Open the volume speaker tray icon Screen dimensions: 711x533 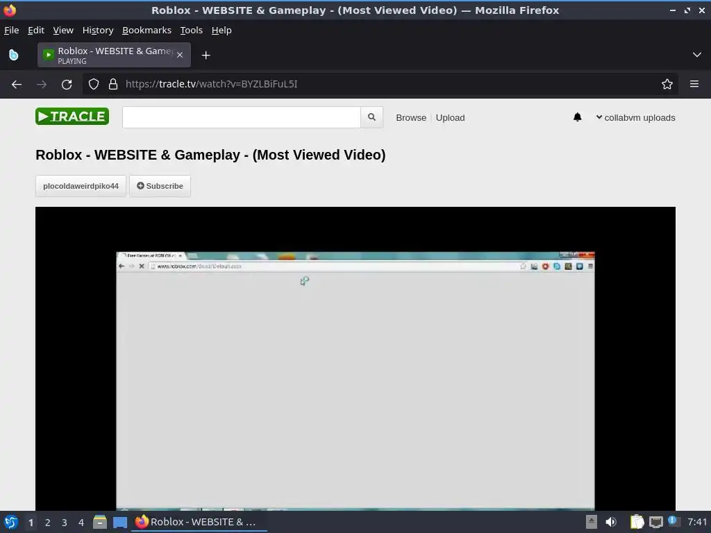click(611, 522)
